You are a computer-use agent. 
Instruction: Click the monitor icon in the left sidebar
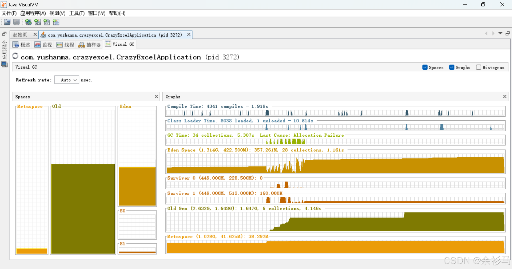[x=5, y=64]
